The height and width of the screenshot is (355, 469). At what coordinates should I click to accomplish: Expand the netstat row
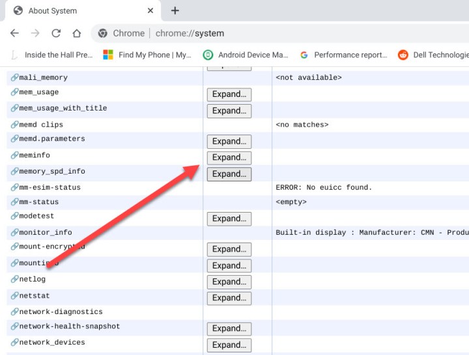[229, 298]
